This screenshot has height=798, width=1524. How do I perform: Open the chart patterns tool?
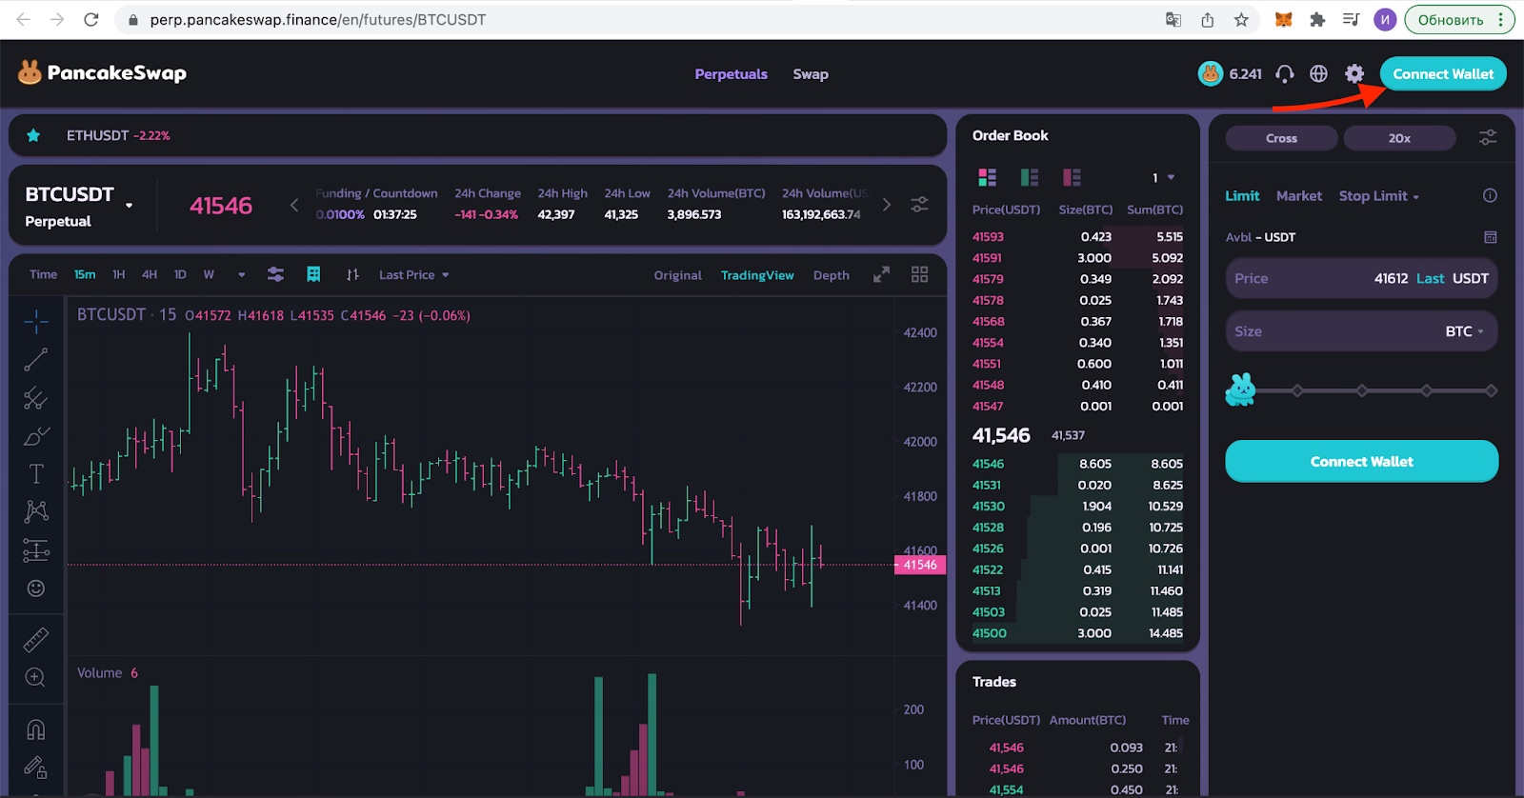(x=36, y=512)
